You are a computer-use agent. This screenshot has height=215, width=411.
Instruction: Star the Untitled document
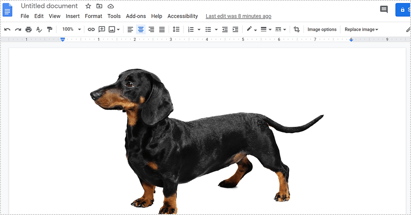point(88,6)
